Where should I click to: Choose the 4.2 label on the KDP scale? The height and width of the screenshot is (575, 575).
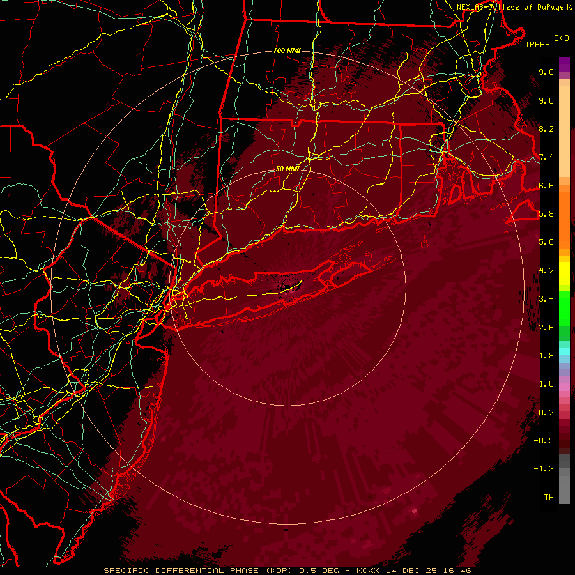(x=546, y=271)
